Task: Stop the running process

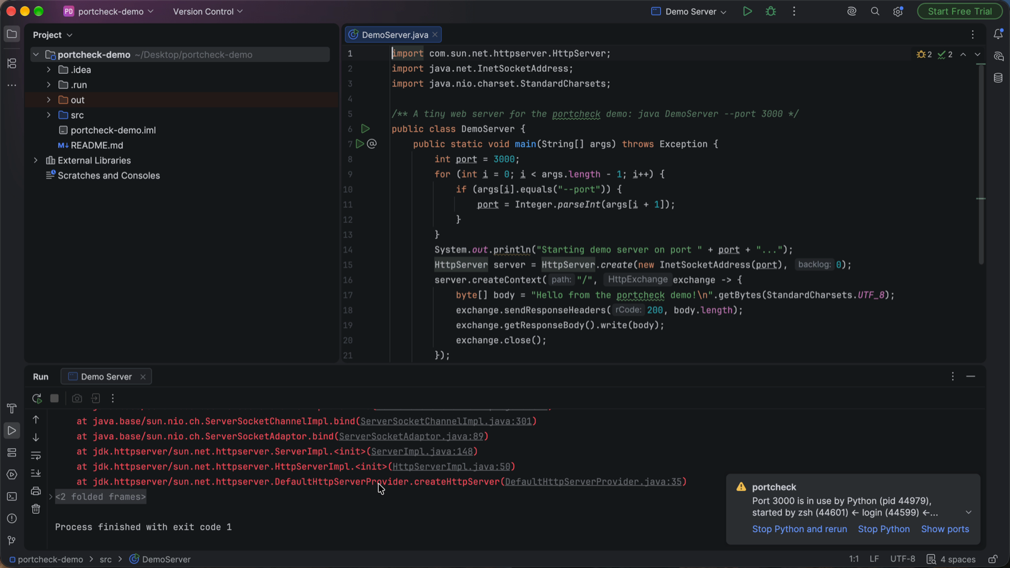Action: point(54,398)
